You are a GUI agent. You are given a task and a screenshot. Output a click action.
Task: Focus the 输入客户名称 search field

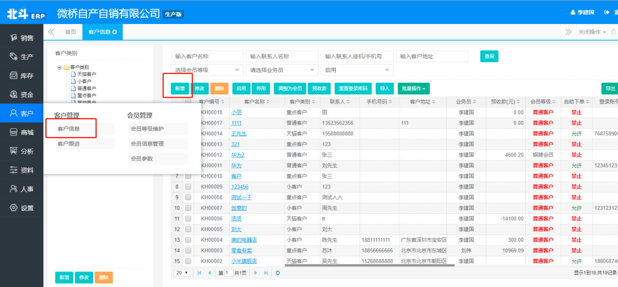tap(207, 56)
